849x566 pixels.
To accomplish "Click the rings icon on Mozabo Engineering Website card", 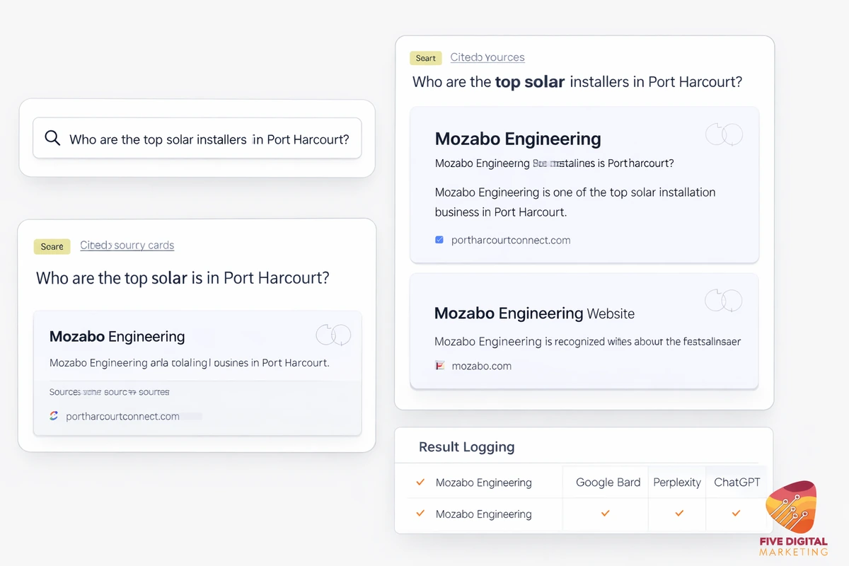I will [x=723, y=301].
